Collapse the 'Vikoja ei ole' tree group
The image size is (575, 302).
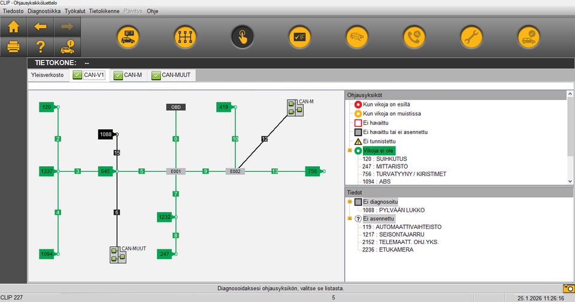[x=349, y=151]
